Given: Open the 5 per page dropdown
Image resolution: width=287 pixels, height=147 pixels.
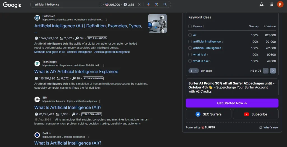Looking at the screenshot, I should [x=193, y=71].
